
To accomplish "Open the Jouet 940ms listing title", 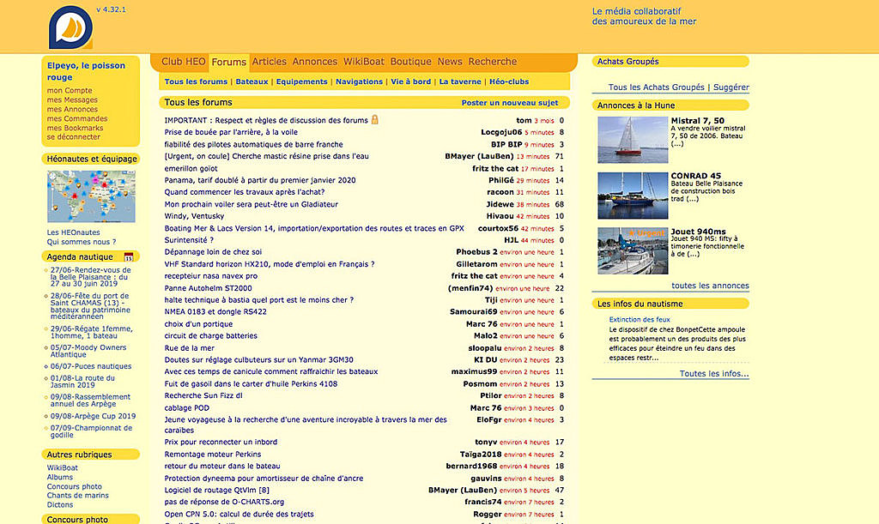I will [699, 232].
